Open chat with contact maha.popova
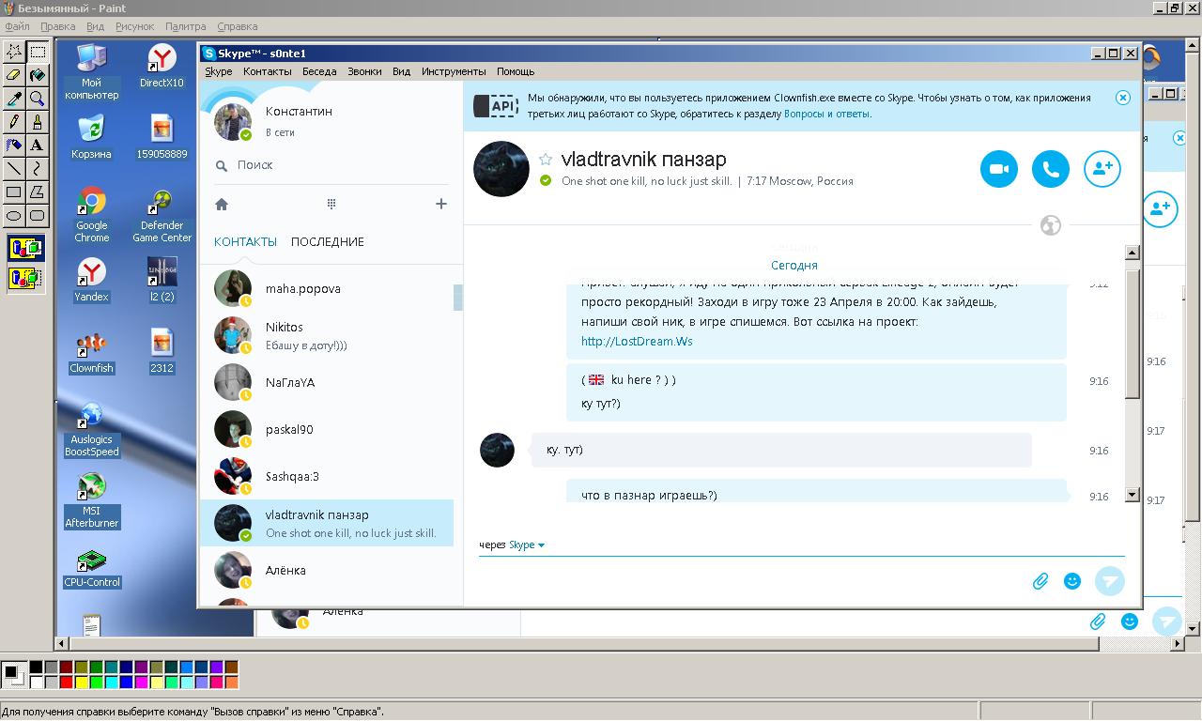The height and width of the screenshot is (721, 1202). (327, 288)
